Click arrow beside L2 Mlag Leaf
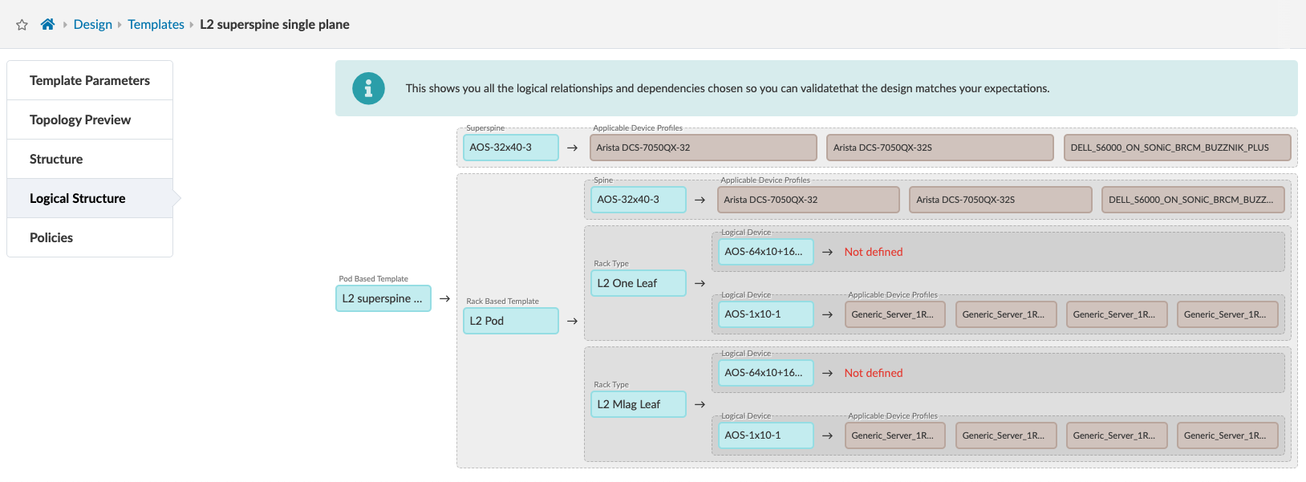Viewport: 1306px width, 482px height. (x=700, y=404)
